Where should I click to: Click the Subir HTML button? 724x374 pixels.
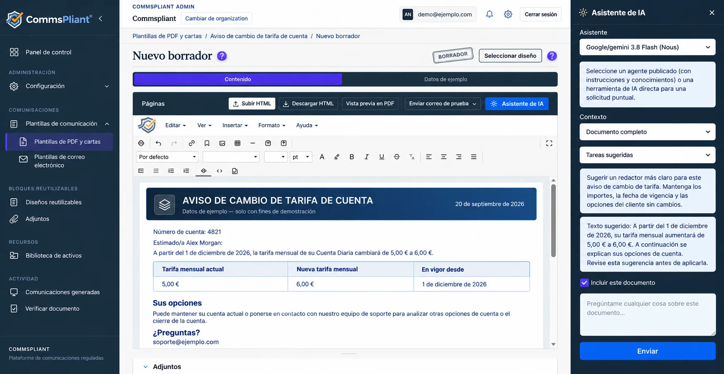pyautogui.click(x=252, y=104)
